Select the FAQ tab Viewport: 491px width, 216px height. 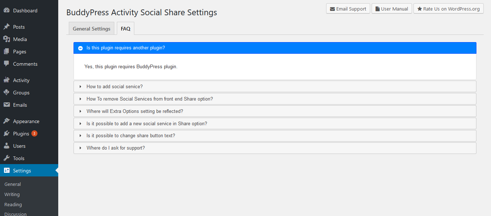pyautogui.click(x=126, y=29)
